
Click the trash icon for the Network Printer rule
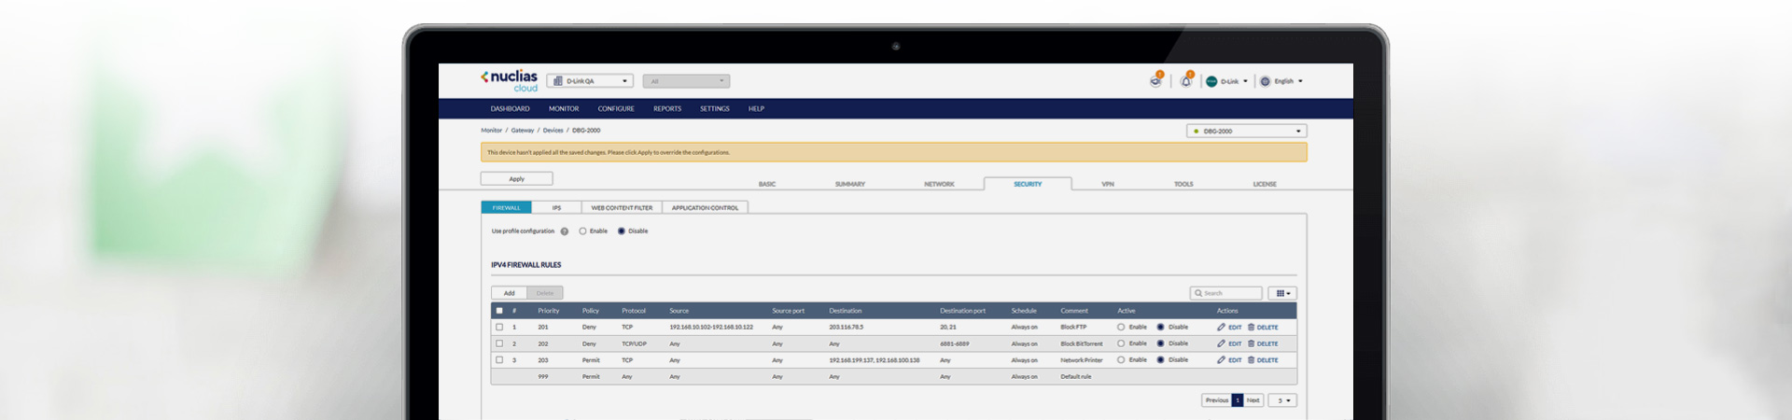(x=1251, y=360)
